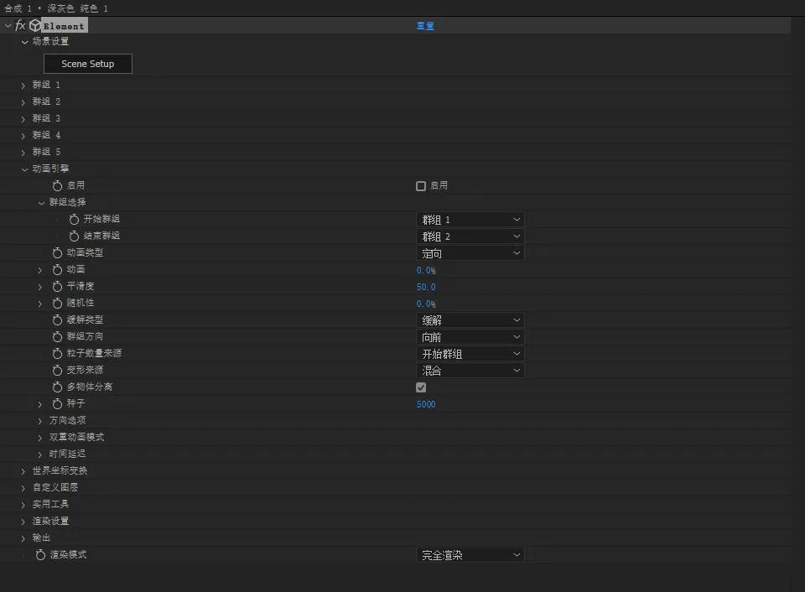This screenshot has width=805, height=592.
Task: Enable the 启用 checkbox in animation engine
Action: click(421, 186)
